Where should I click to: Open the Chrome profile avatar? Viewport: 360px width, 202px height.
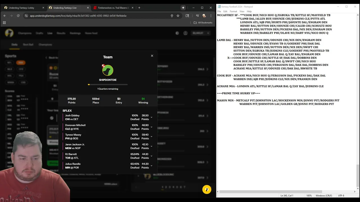pyautogui.click(x=204, y=16)
